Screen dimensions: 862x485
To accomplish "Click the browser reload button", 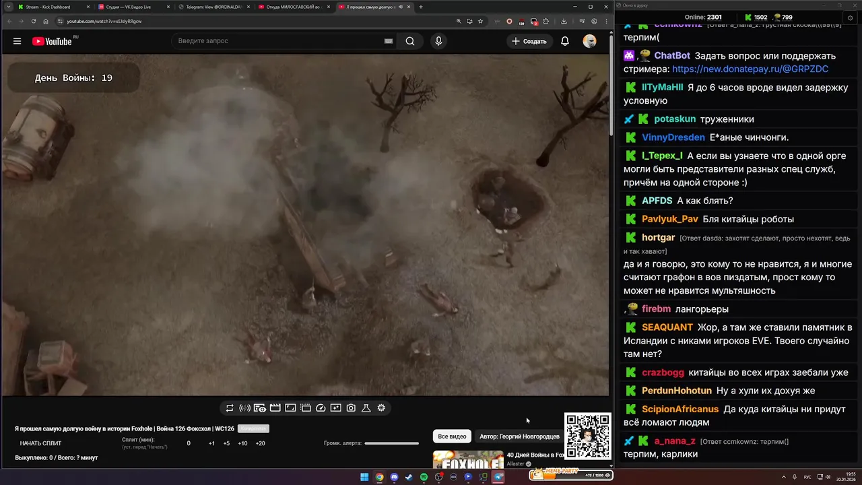I will coord(34,21).
